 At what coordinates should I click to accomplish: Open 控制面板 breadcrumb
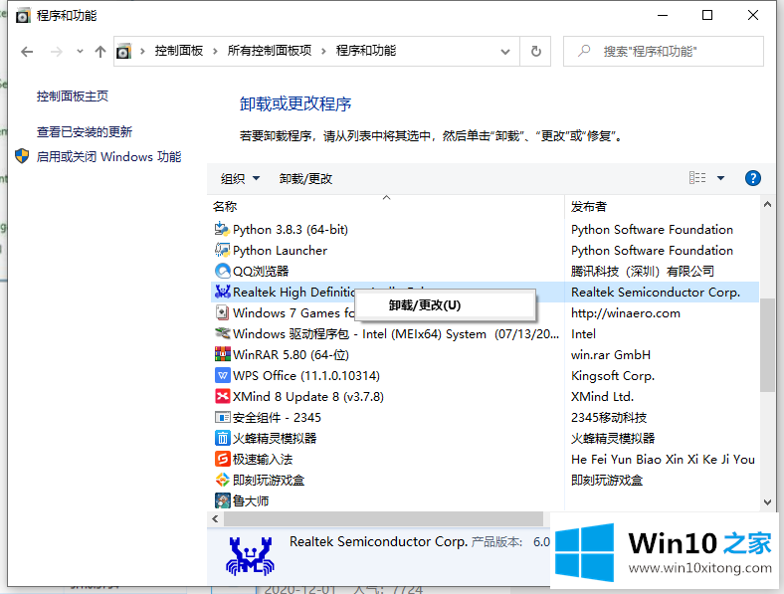click(179, 51)
